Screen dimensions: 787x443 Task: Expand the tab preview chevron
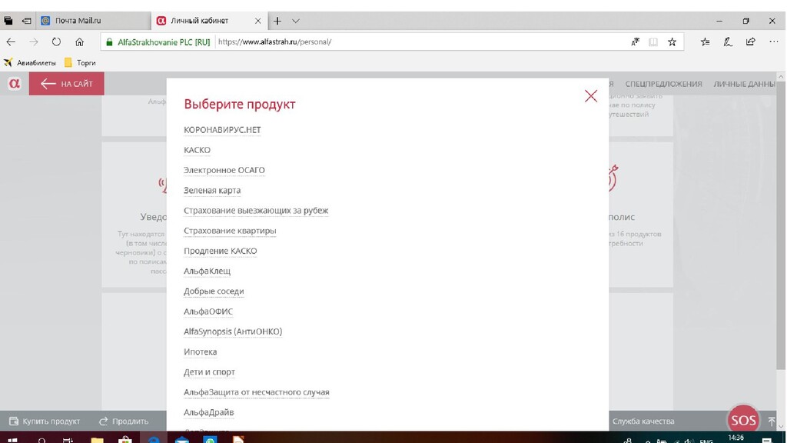296,21
